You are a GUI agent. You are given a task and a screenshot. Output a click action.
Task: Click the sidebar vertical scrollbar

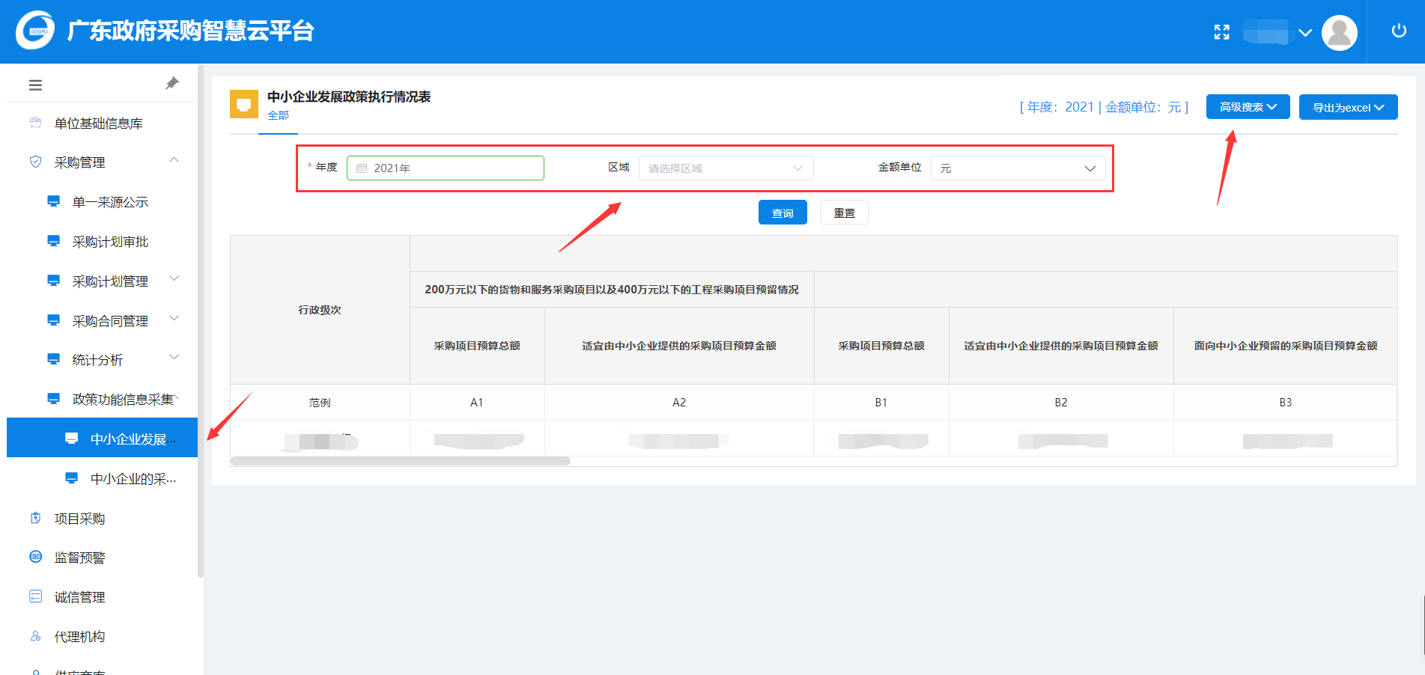click(x=200, y=322)
